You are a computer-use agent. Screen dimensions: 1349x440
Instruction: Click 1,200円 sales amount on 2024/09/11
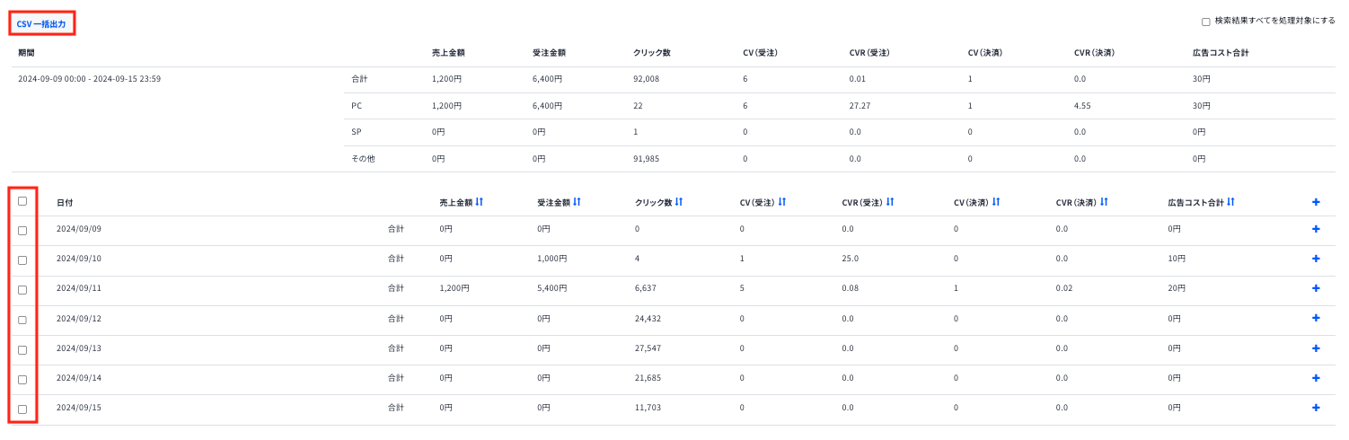454,288
